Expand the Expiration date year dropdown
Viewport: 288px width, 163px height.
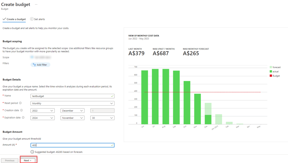point(43,118)
